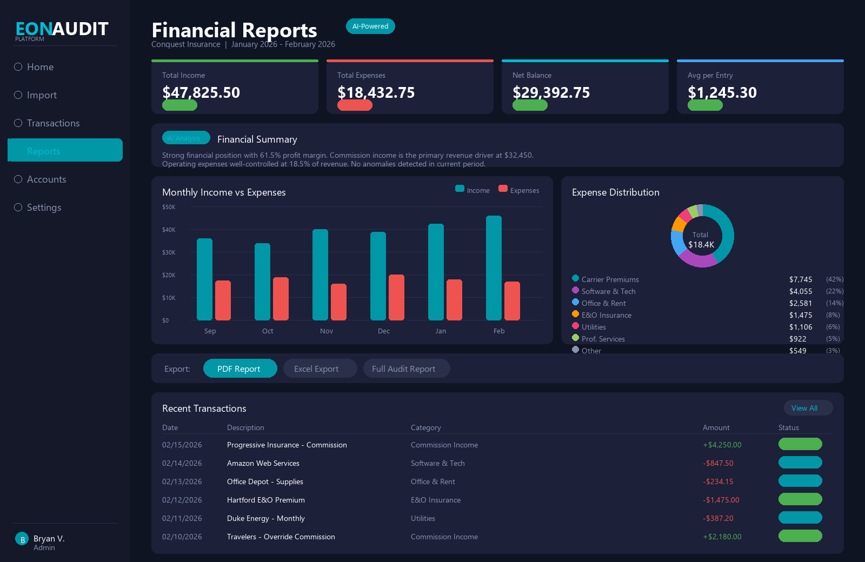The width and height of the screenshot is (865, 562).
Task: Click View All recent transactions
Action: click(808, 408)
